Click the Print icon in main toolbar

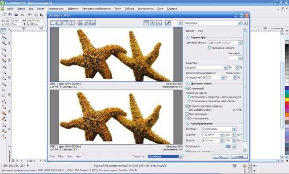click(22, 15)
